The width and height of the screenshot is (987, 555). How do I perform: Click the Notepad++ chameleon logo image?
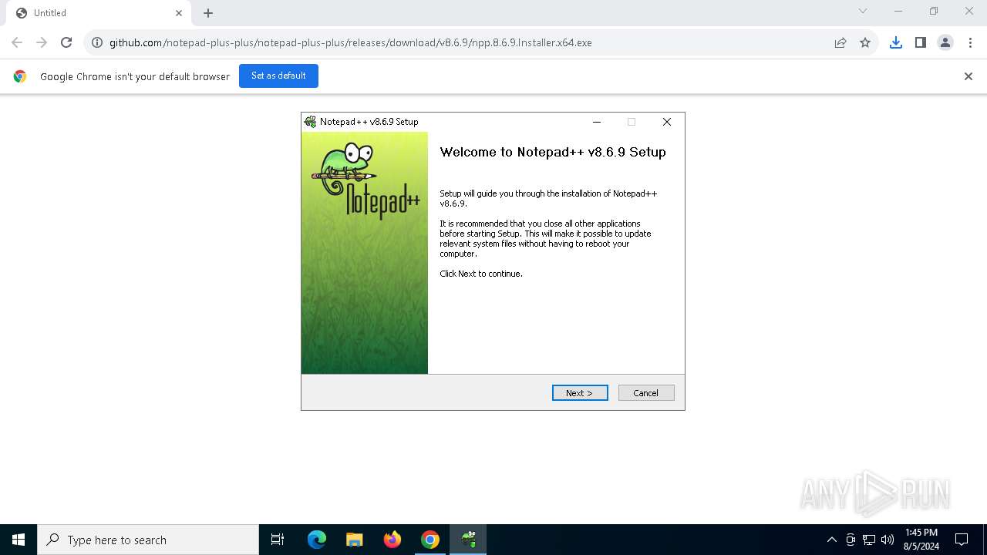(x=365, y=180)
